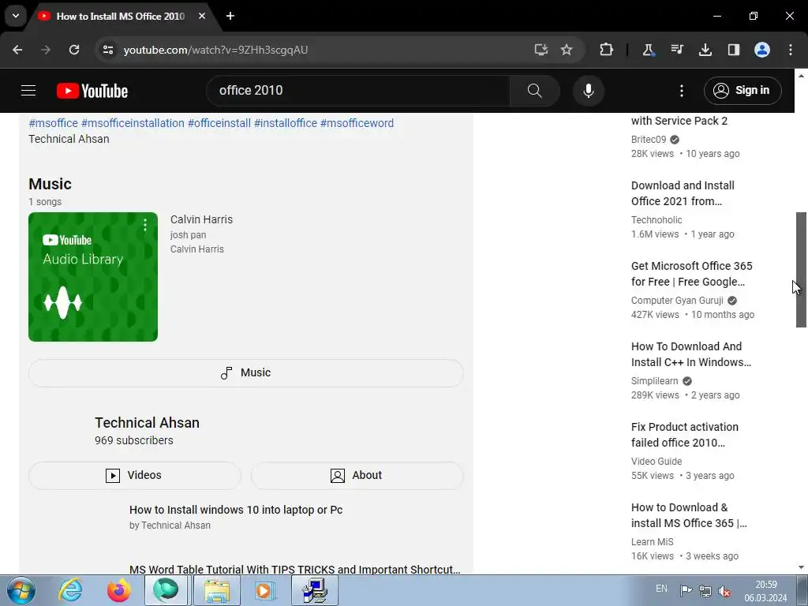Screen dimensions: 808x606
Task: Open a new browser tab
Action: point(230,16)
